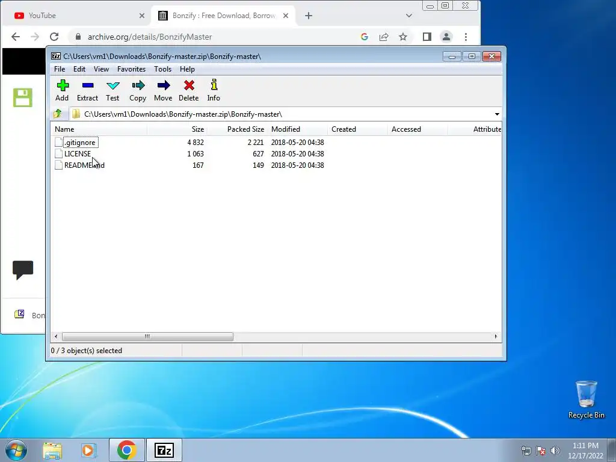
Task: Open the Tools menu in 7-Zip
Action: coord(162,69)
